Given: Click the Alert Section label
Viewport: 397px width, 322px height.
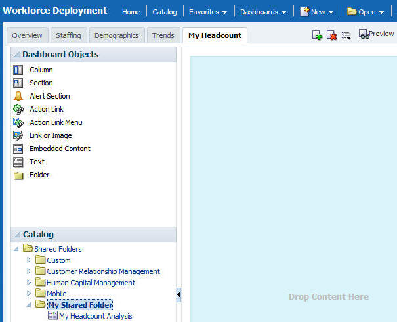Looking at the screenshot, I should 50,96.
